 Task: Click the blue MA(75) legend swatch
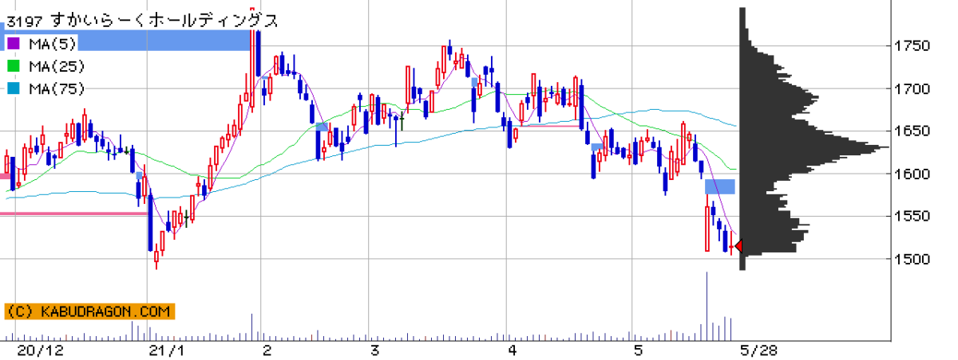coord(13,88)
